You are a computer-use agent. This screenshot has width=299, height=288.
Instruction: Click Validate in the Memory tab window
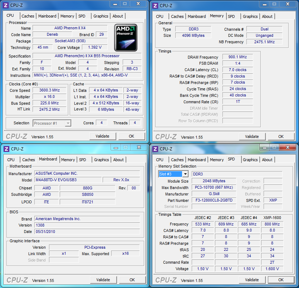click(252, 136)
